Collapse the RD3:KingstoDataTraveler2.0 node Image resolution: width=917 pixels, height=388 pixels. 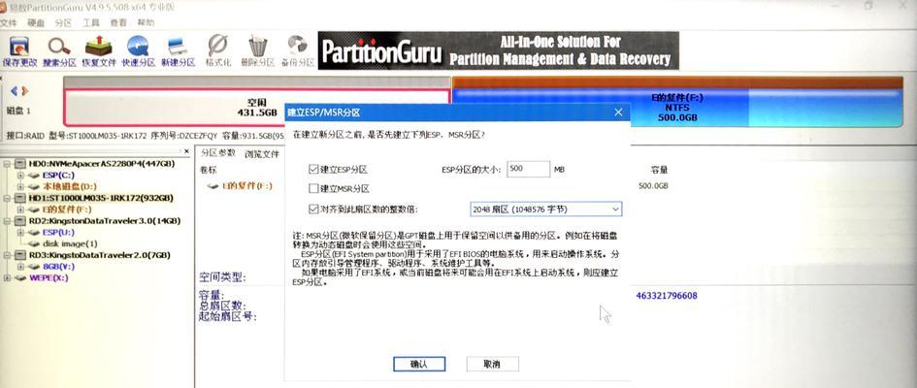click(7, 255)
